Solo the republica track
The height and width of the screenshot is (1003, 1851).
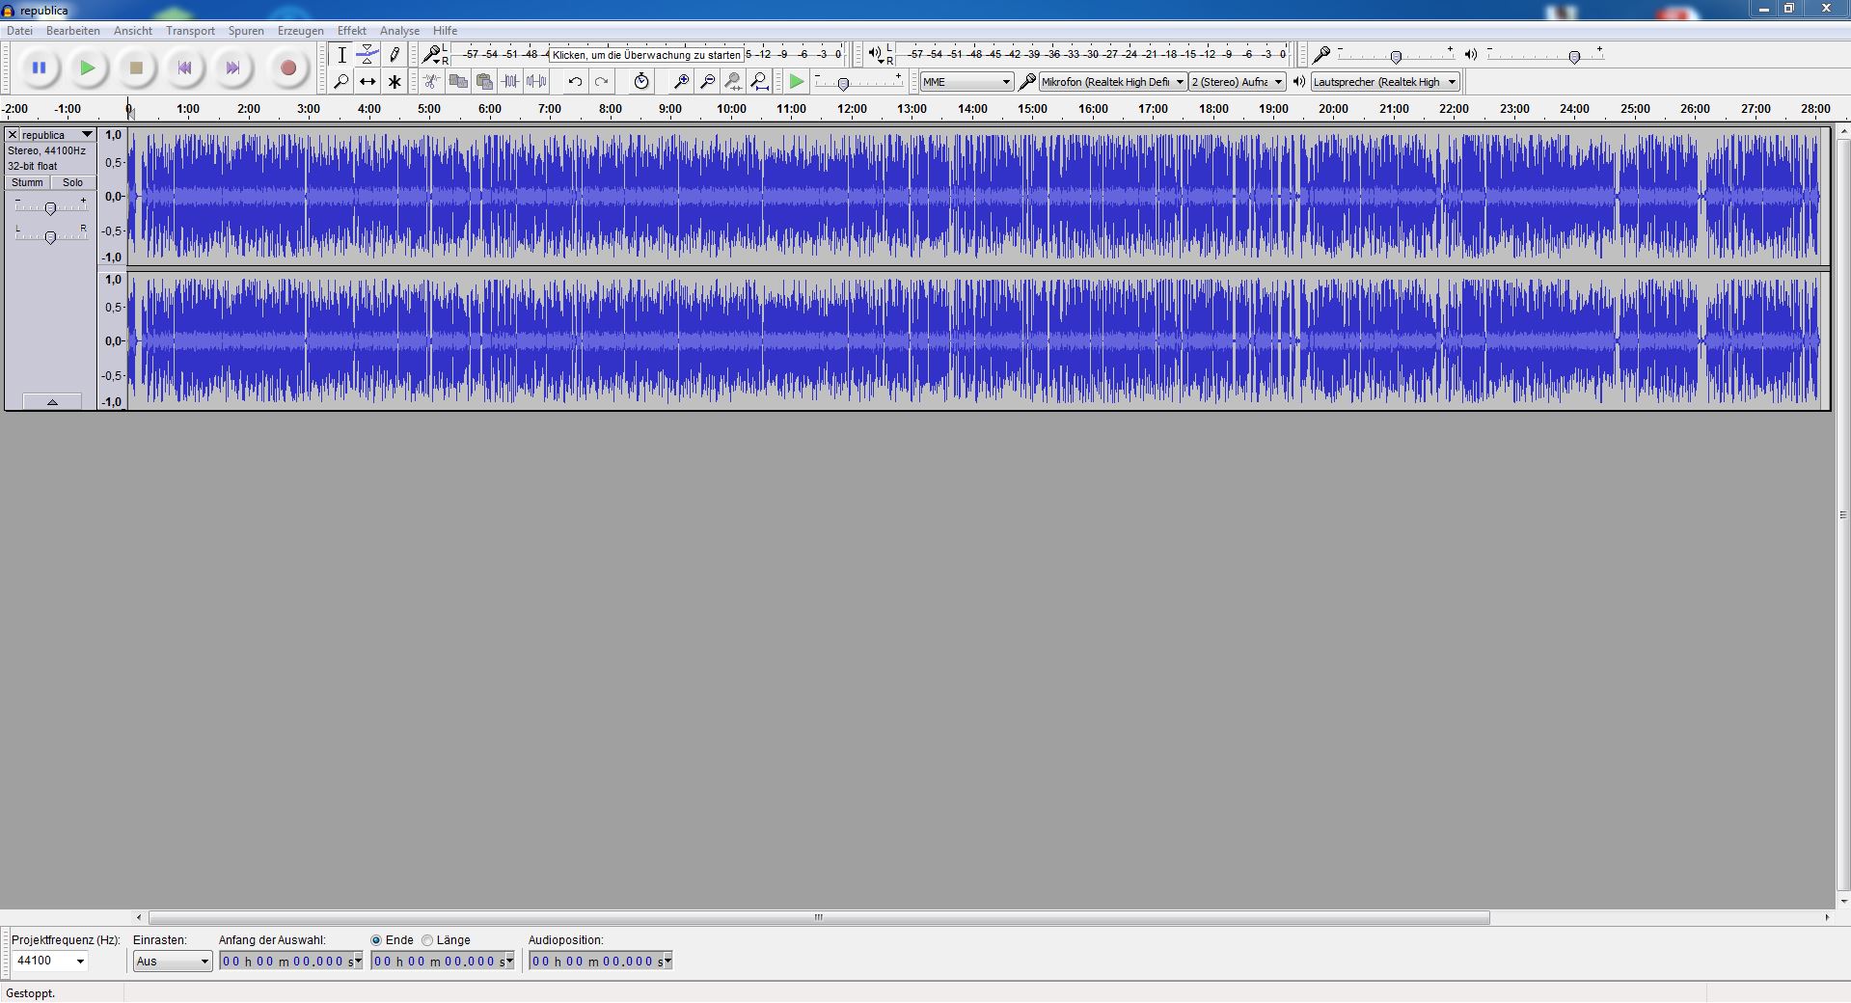pyautogui.click(x=73, y=182)
